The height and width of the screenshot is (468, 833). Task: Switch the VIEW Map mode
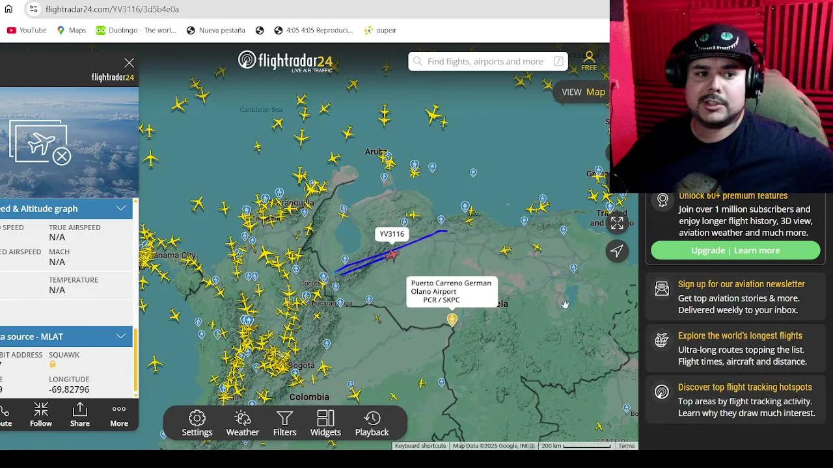(x=584, y=92)
